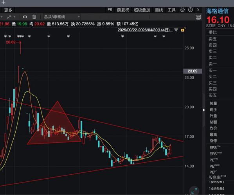Click the 外盘 label

click(213, 116)
